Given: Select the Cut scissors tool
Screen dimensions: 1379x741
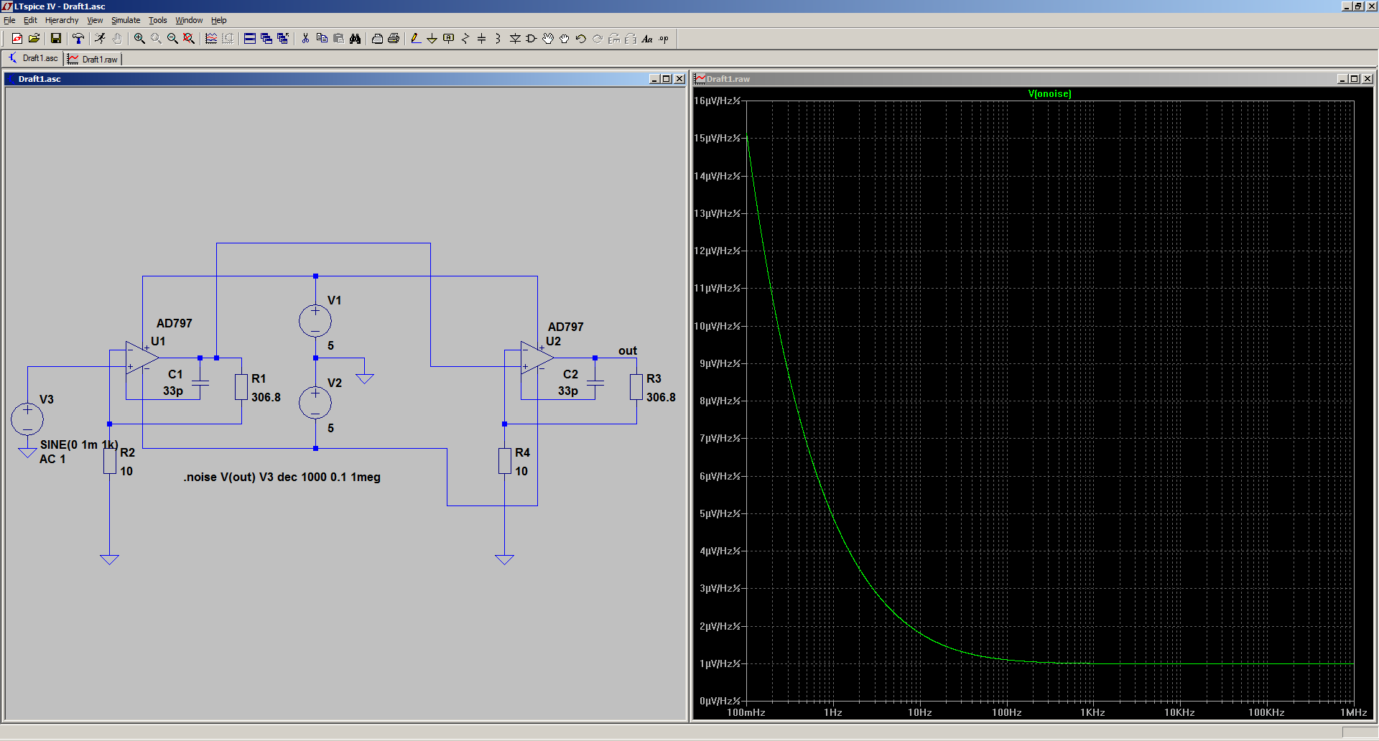Looking at the screenshot, I should tap(305, 39).
